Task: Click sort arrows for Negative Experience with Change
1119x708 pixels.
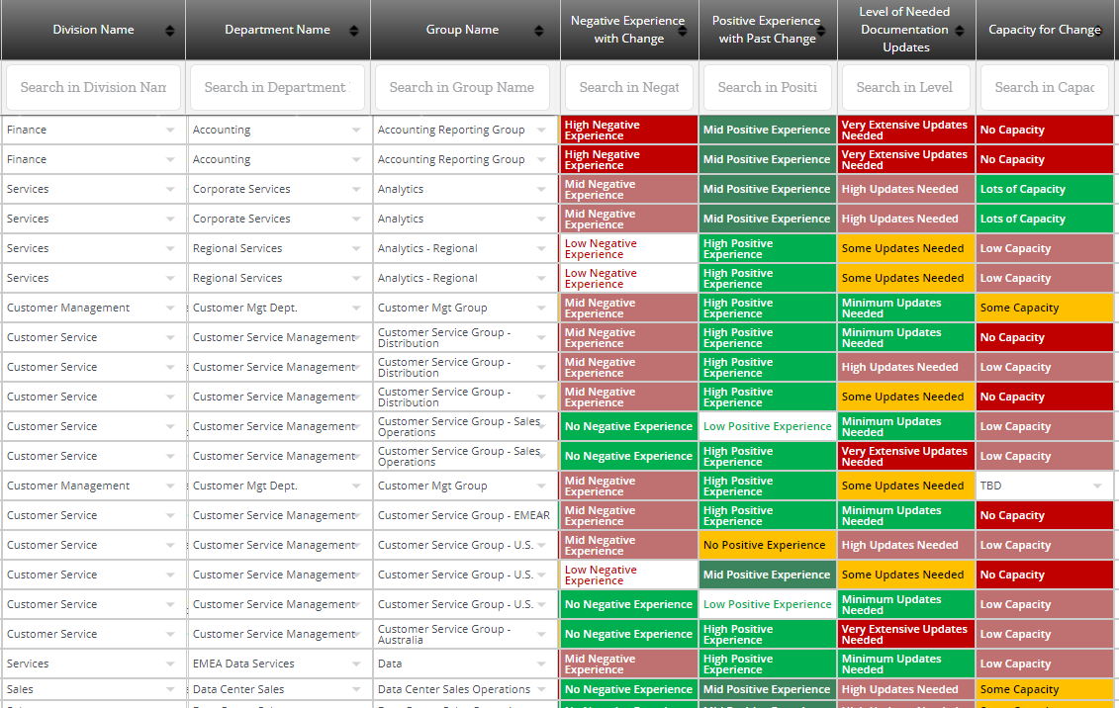Action: click(683, 31)
